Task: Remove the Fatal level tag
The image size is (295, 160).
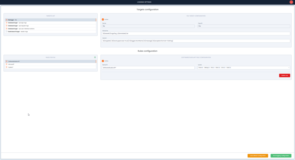Action: point(230,68)
